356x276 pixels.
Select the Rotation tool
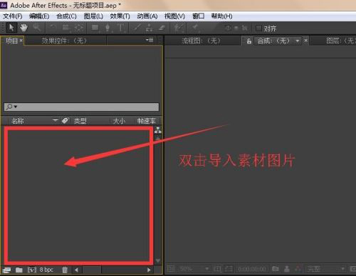click(53, 28)
